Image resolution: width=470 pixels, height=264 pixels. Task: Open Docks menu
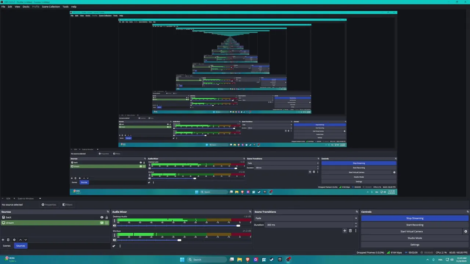(x=26, y=7)
